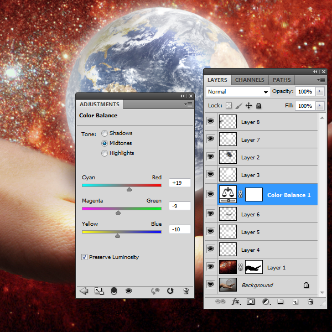The width and height of the screenshot is (332, 332).
Task: Create new layer icon
Action: [x=295, y=302]
